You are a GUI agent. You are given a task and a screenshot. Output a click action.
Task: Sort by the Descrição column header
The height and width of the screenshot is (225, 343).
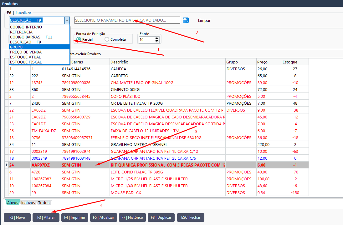tap(167, 62)
